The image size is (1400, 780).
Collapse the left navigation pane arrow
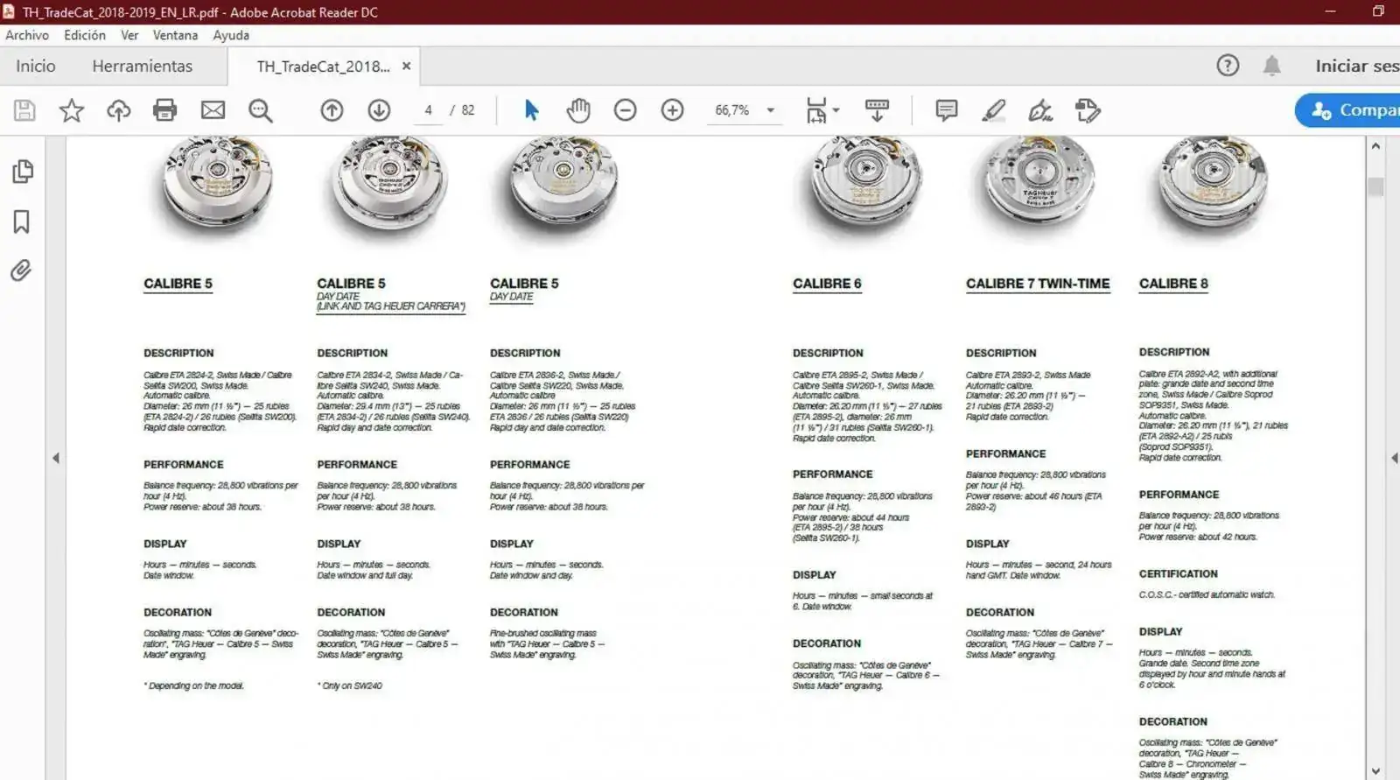coord(56,458)
